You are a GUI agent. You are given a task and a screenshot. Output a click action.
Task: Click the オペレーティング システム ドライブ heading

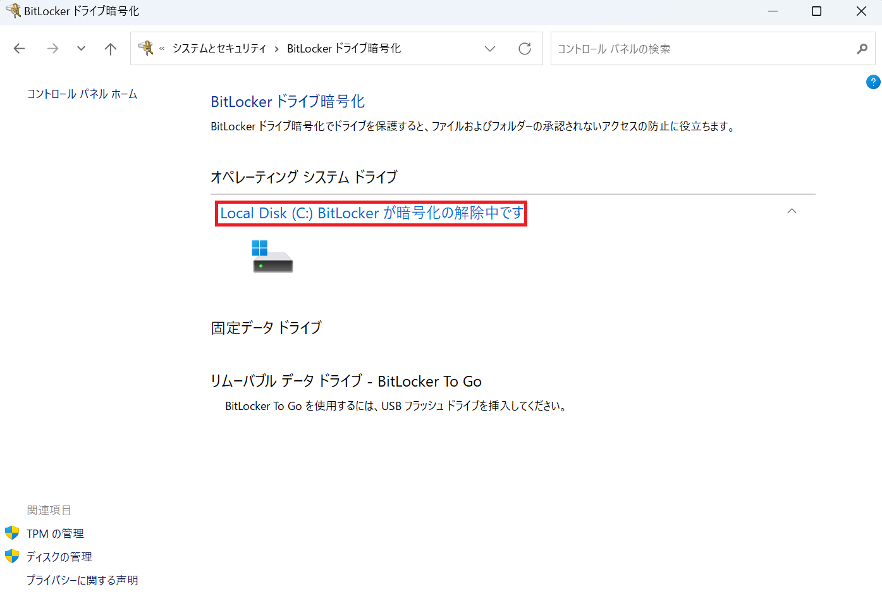tap(304, 177)
